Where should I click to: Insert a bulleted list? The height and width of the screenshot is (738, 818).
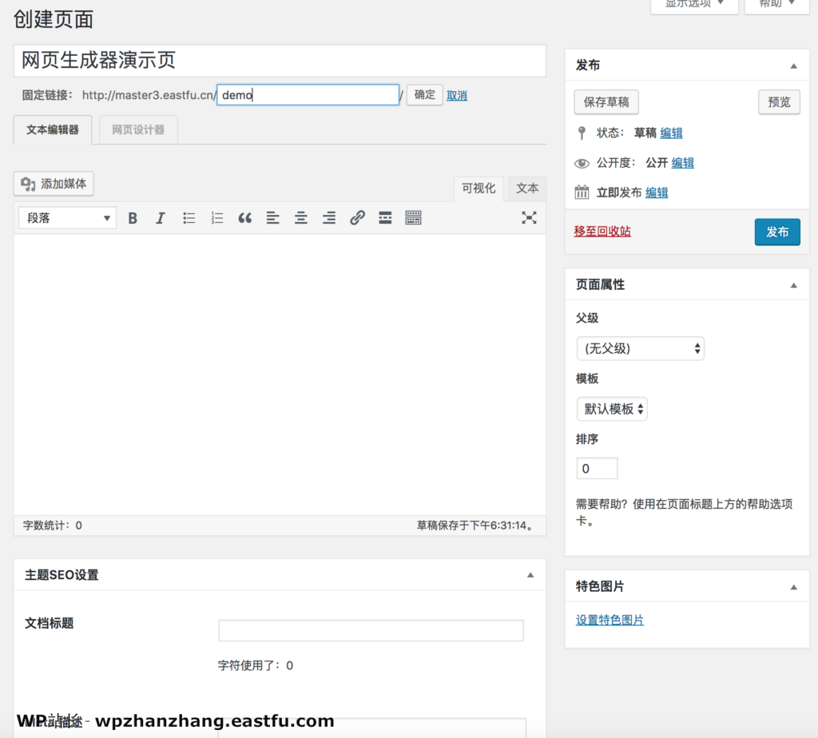(189, 217)
